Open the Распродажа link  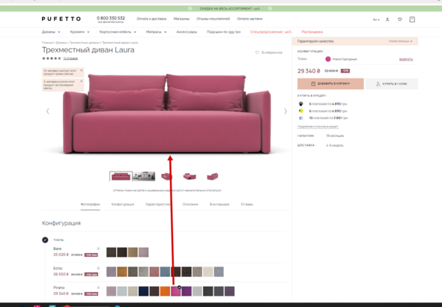[x=312, y=32]
